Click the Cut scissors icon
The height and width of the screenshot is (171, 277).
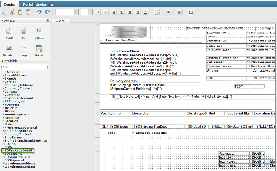pos(12,12)
